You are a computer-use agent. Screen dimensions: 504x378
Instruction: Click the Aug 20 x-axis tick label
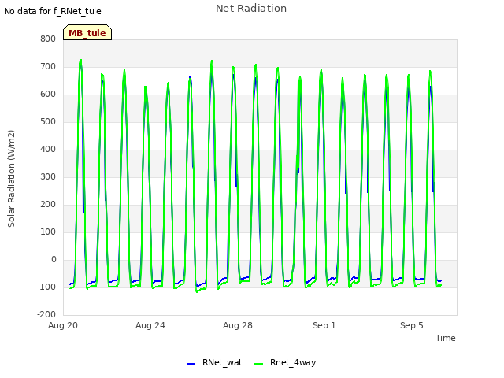tap(63, 325)
